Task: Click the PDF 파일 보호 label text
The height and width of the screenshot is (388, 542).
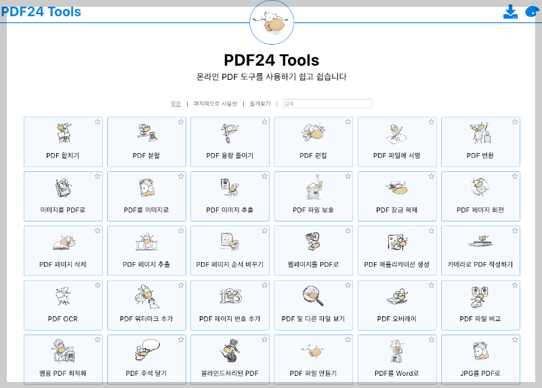Action: [x=313, y=210]
